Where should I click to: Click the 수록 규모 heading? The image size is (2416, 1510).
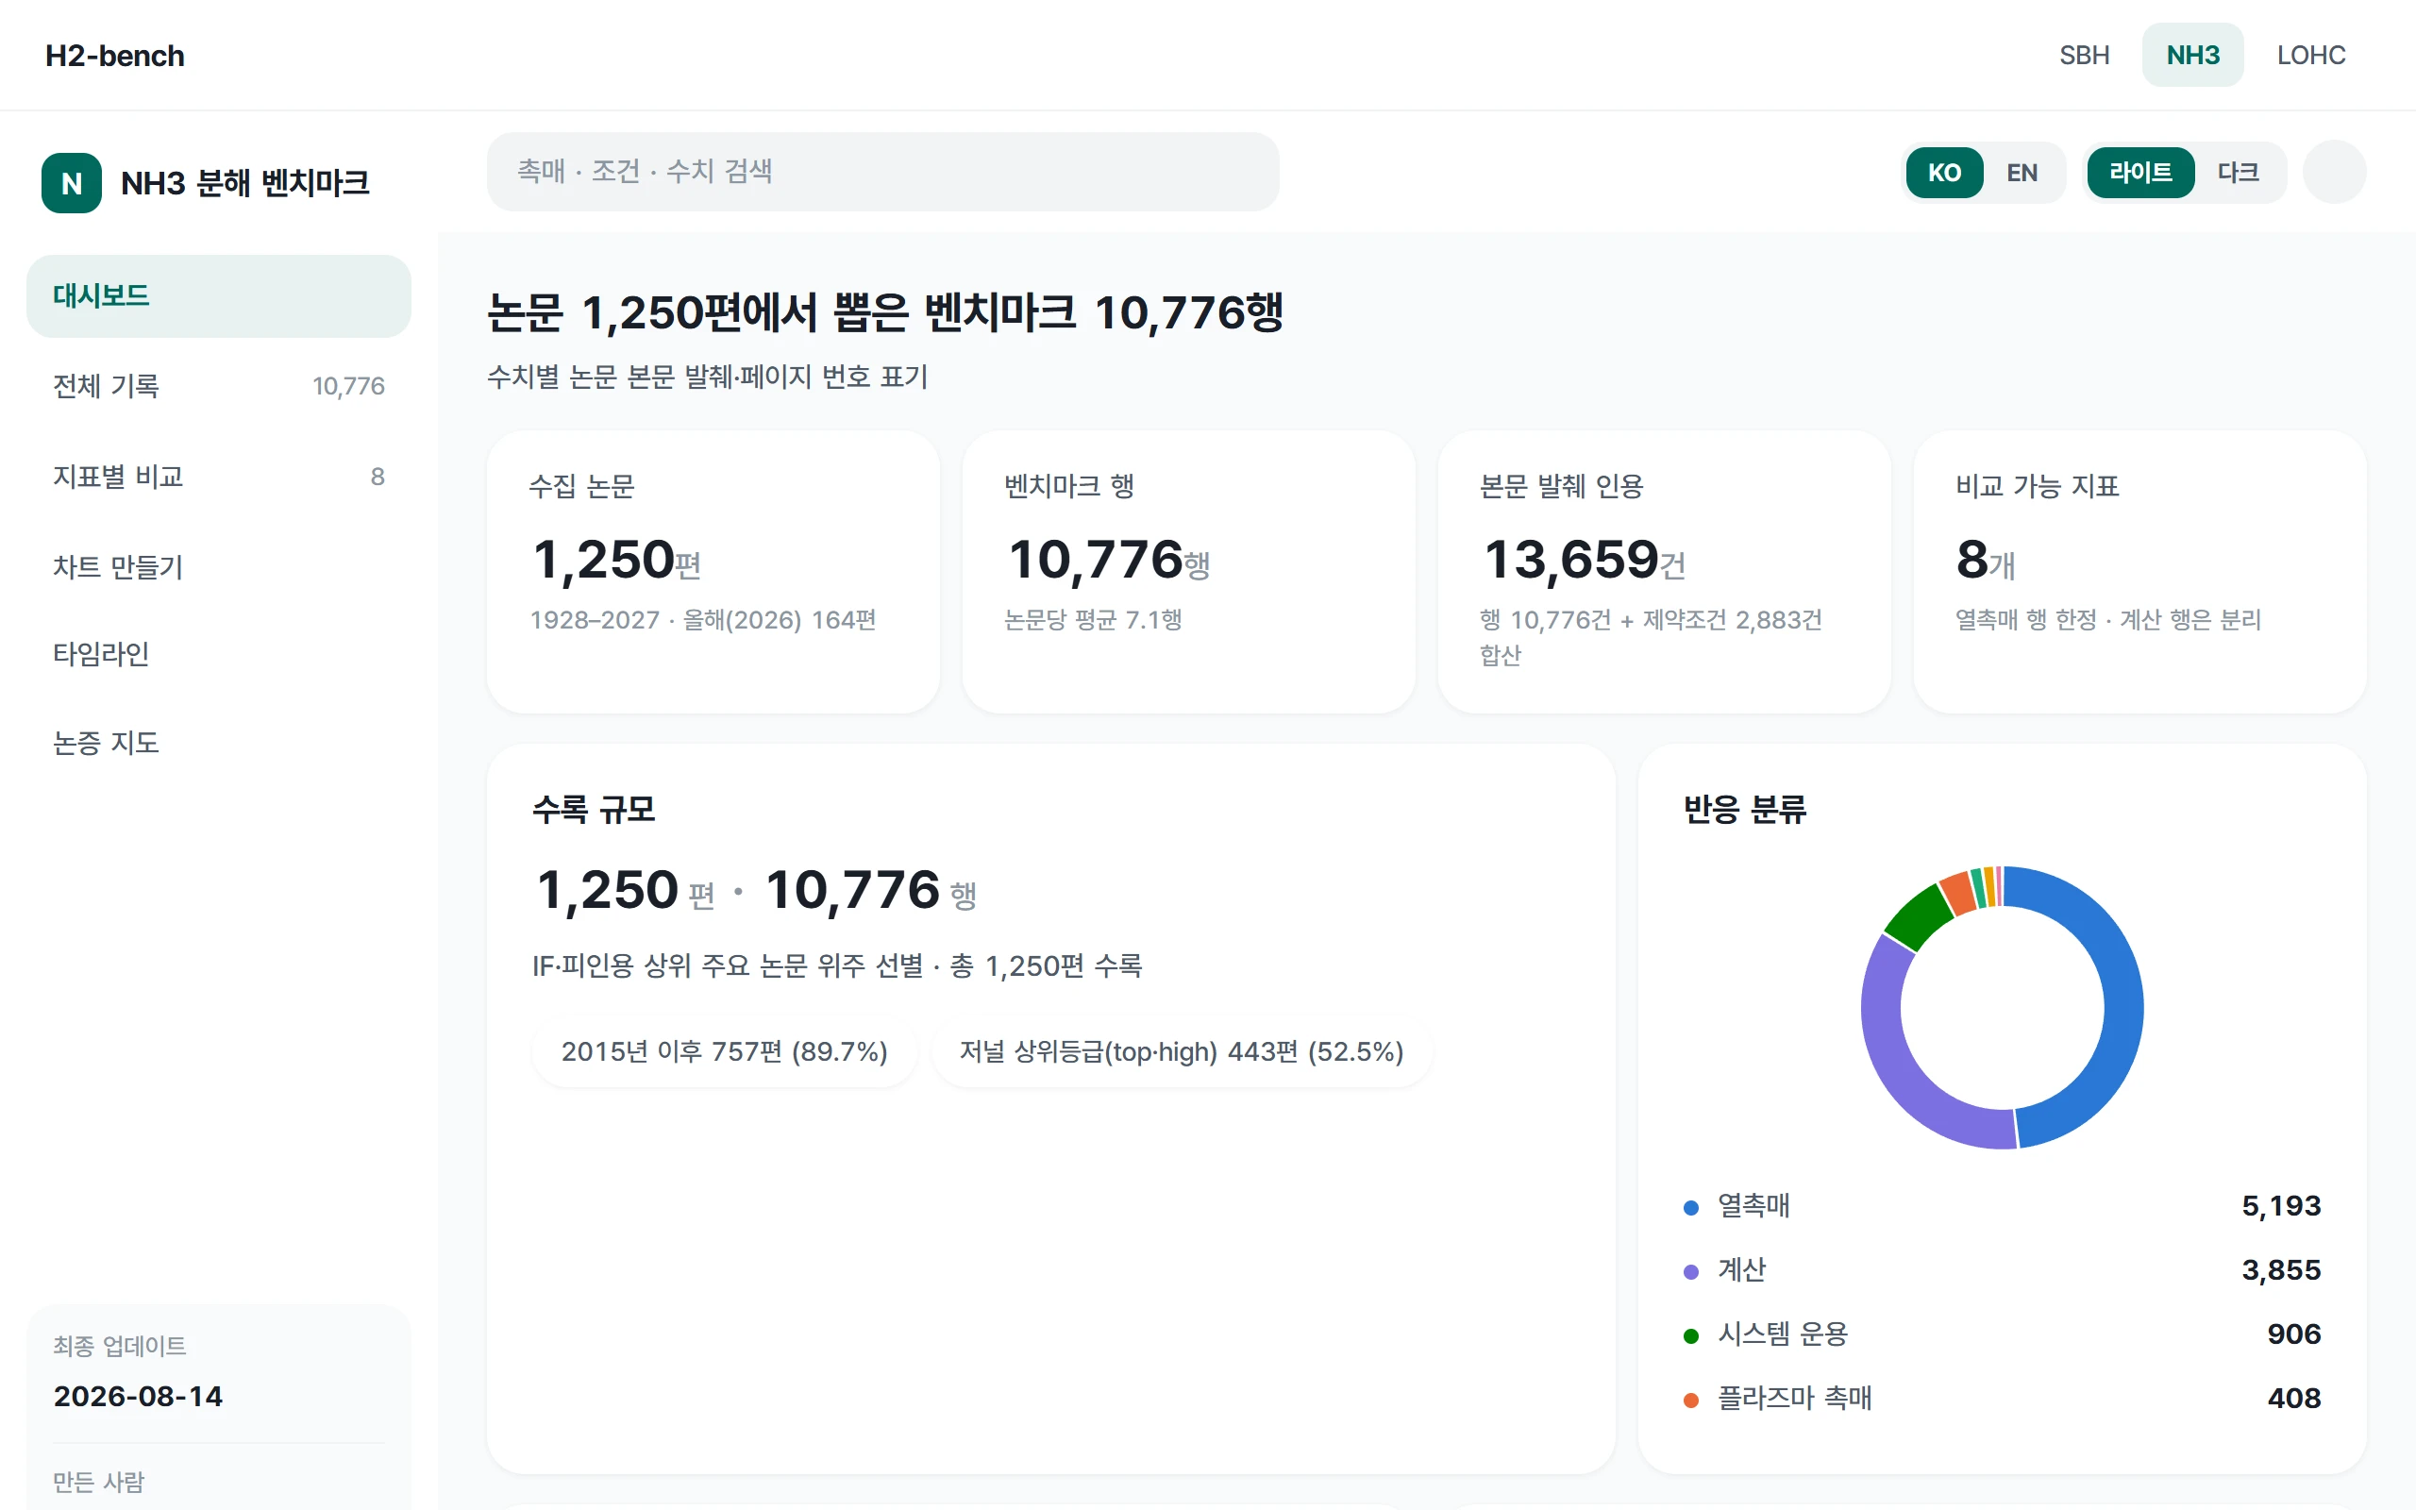pyautogui.click(x=593, y=809)
